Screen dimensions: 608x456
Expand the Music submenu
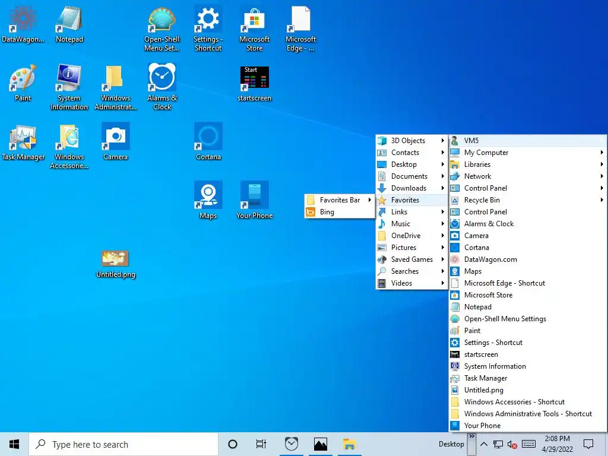coord(412,224)
